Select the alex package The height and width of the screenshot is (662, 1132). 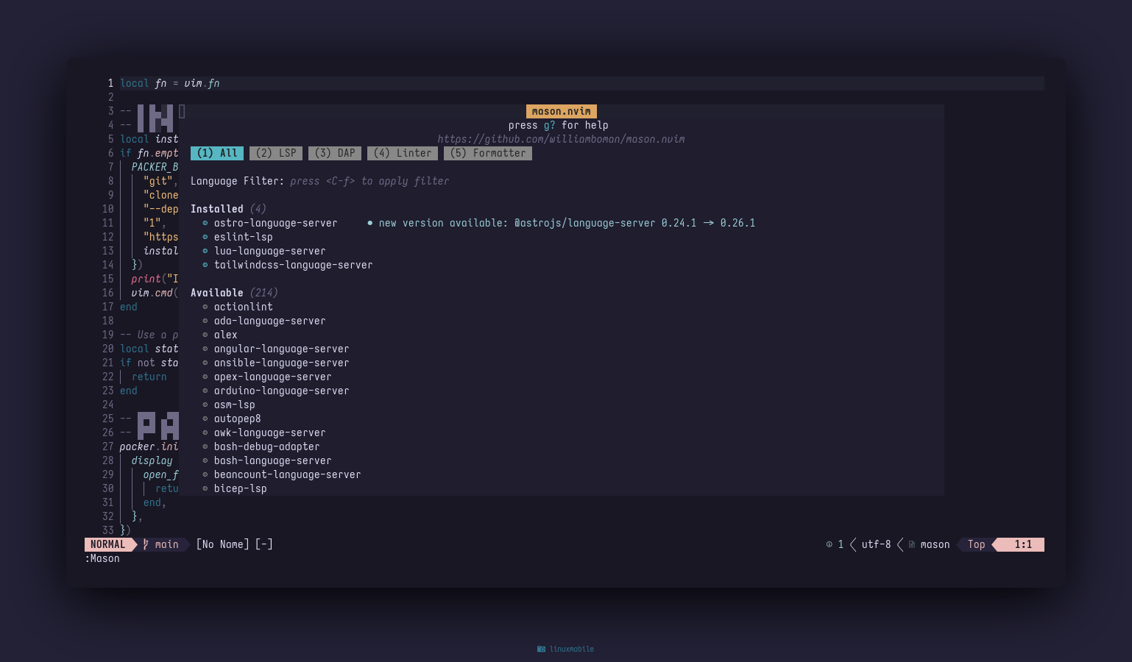tap(225, 335)
